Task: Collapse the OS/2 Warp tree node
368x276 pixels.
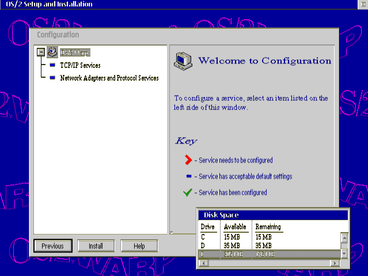Action: click(x=41, y=52)
